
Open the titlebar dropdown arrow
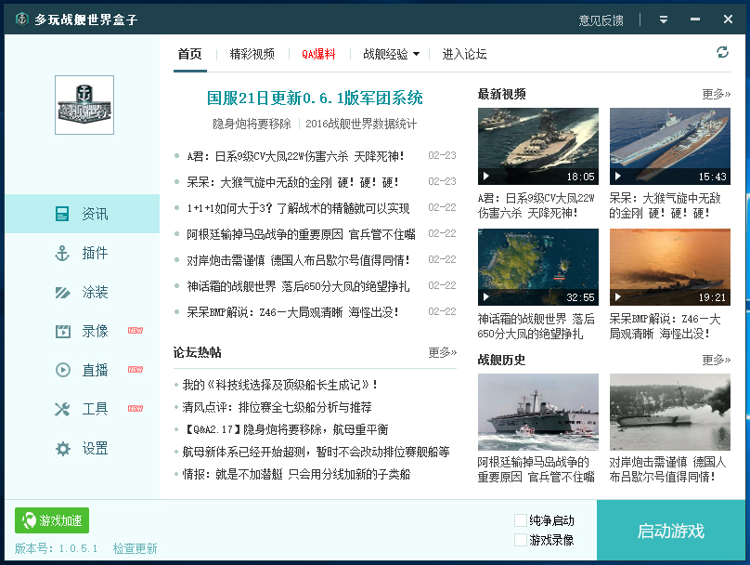[662, 19]
